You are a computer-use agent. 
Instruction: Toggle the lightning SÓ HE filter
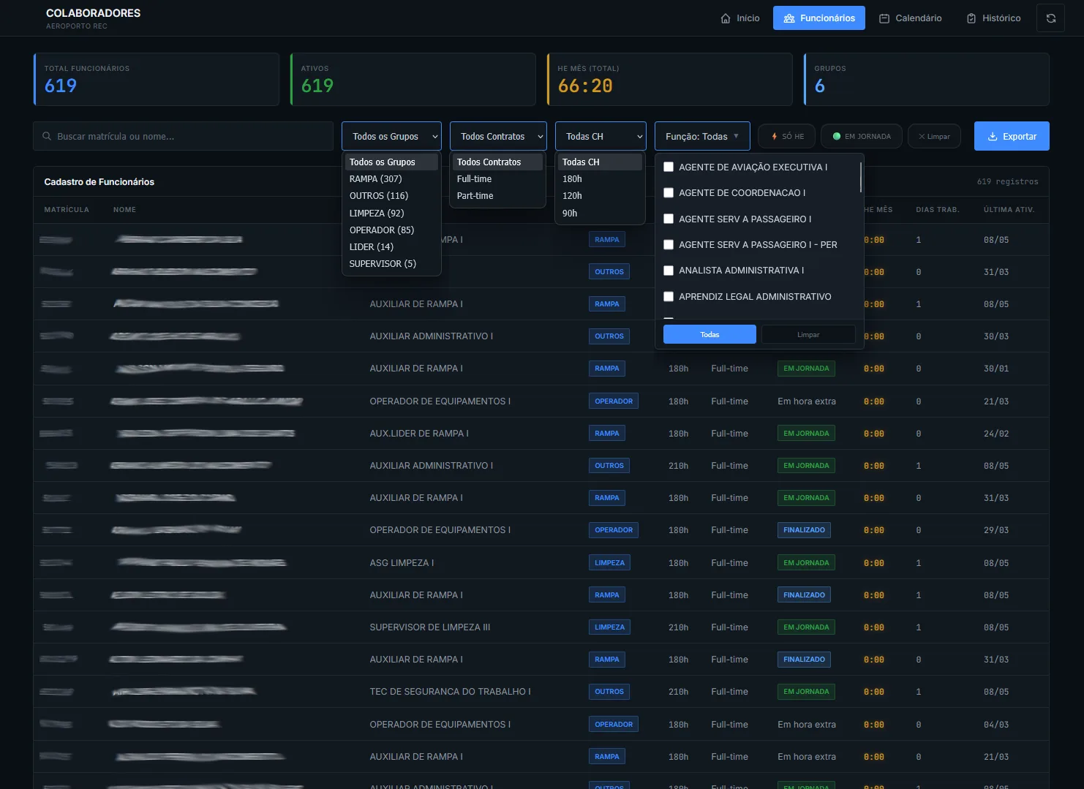click(x=787, y=136)
